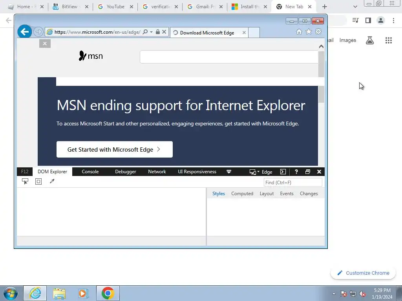Click the search magnifier in IE address bar
Screen dimensions: 402x301
click(145, 32)
